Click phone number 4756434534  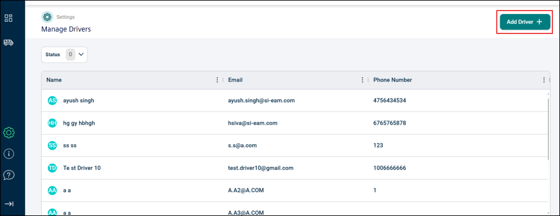[389, 101]
